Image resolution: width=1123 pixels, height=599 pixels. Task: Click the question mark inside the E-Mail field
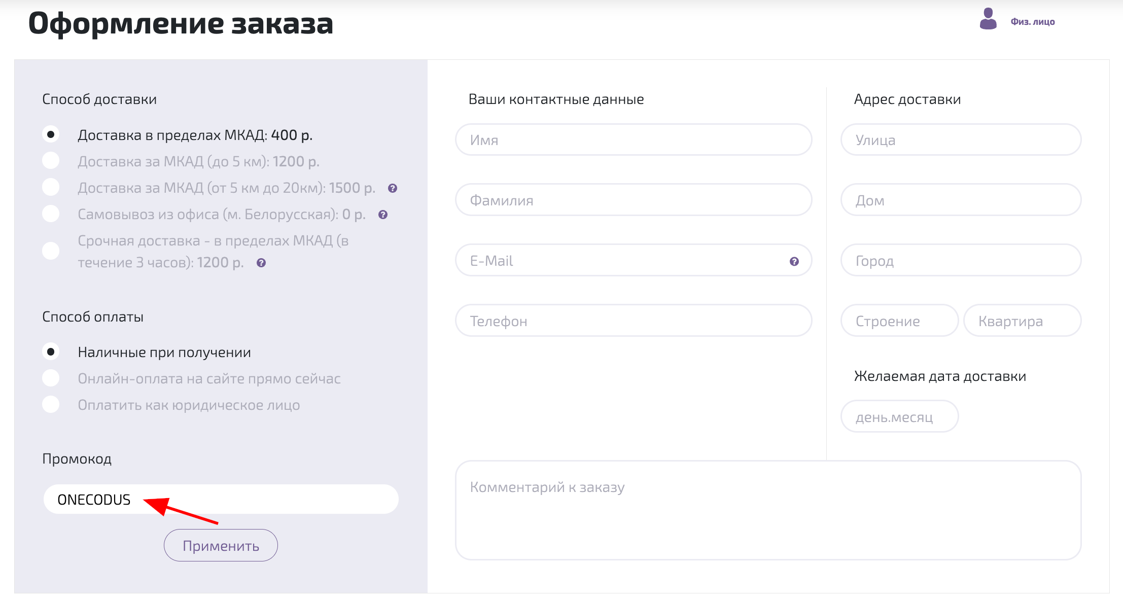pos(793,261)
